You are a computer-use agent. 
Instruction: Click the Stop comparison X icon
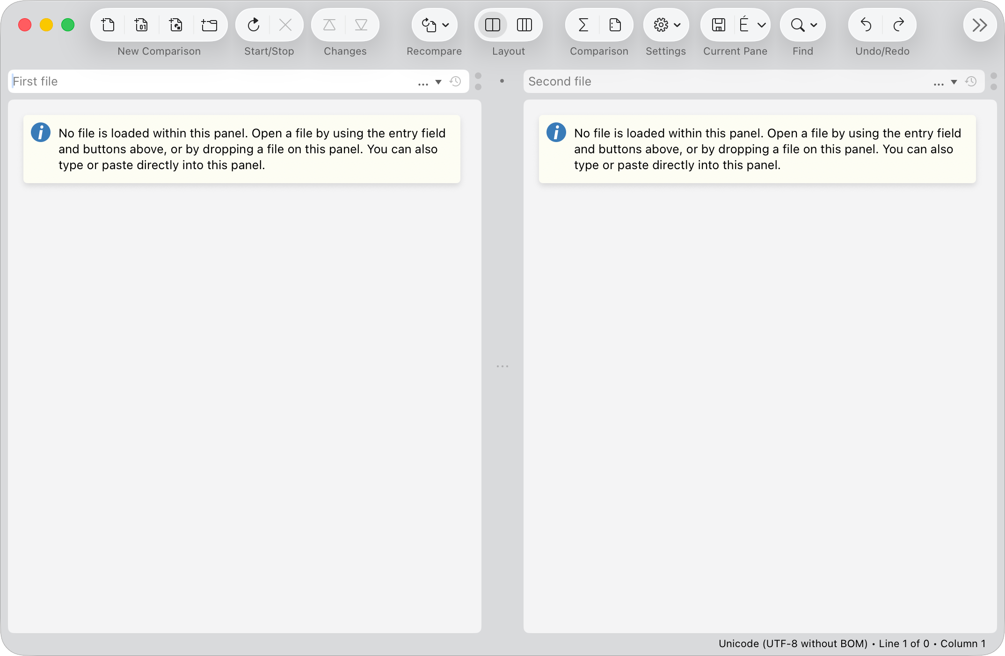(285, 25)
